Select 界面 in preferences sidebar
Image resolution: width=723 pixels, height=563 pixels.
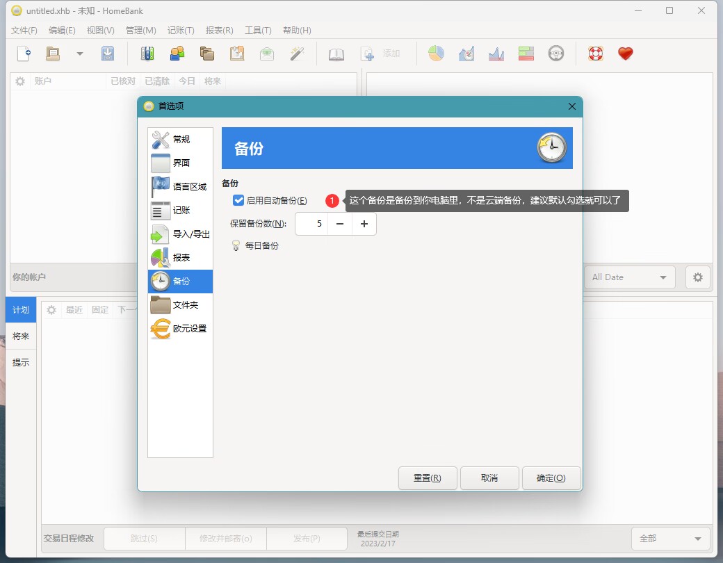180,163
